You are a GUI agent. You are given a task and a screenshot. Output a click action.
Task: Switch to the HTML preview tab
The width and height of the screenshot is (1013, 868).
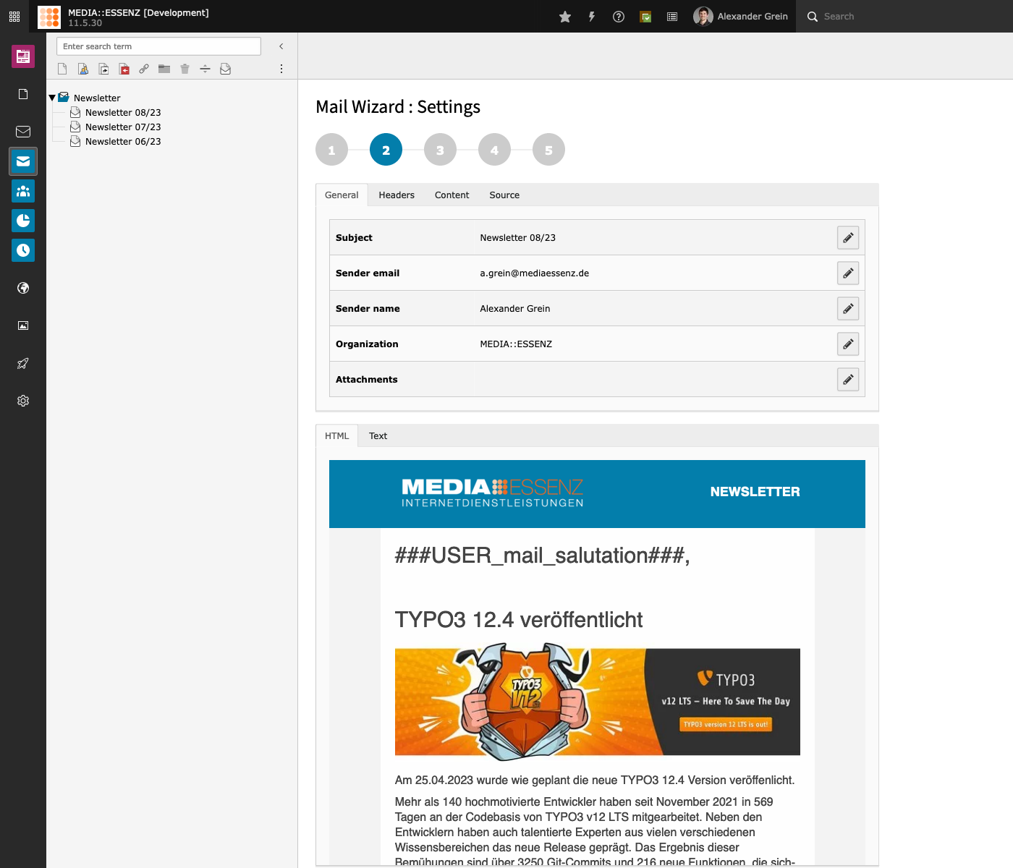[x=336, y=435]
